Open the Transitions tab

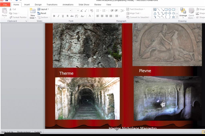click(52, 5)
